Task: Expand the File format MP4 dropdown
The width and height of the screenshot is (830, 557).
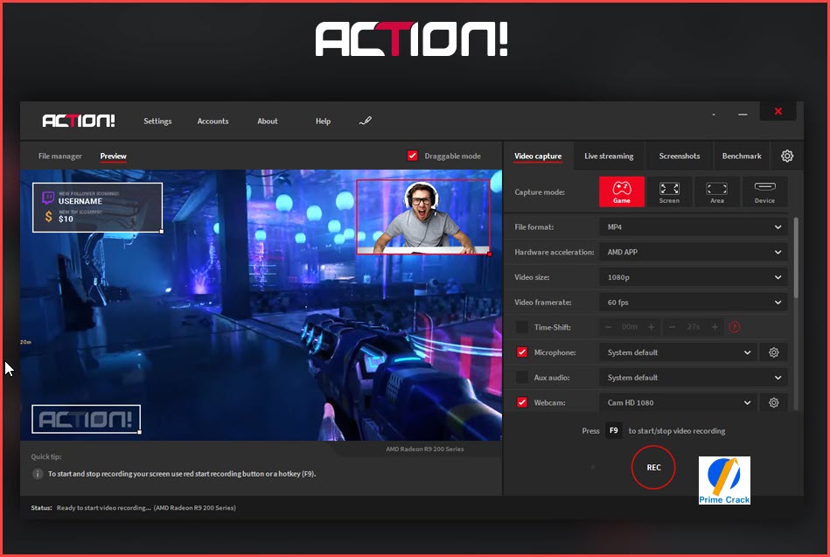Action: point(693,227)
